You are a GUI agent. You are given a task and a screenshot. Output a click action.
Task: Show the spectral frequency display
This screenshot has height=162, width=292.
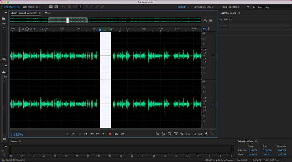pyautogui.click(x=51, y=7)
